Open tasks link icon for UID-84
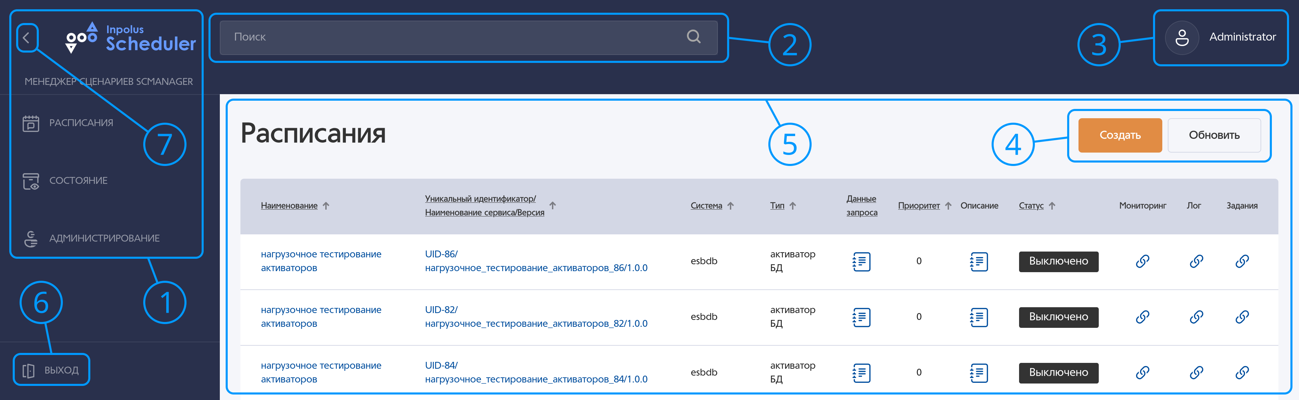The image size is (1299, 400). coord(1242,372)
